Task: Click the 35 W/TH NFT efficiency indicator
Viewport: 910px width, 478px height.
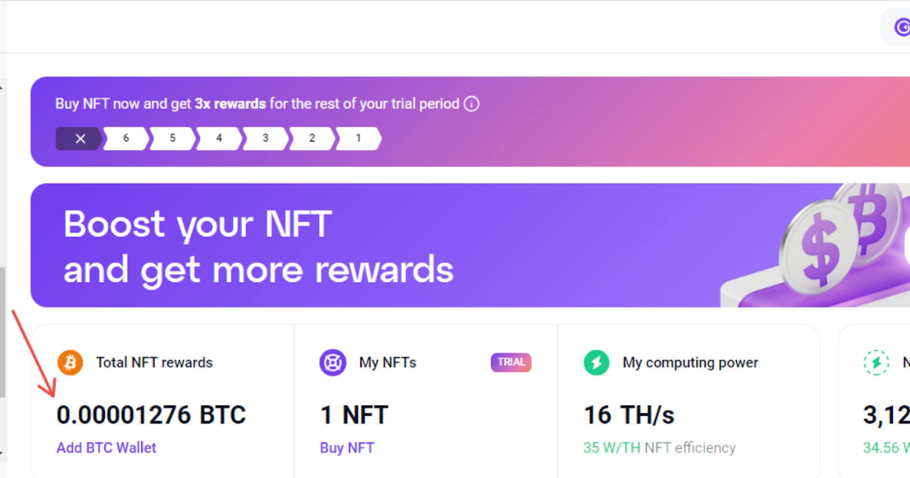Action: point(660,448)
